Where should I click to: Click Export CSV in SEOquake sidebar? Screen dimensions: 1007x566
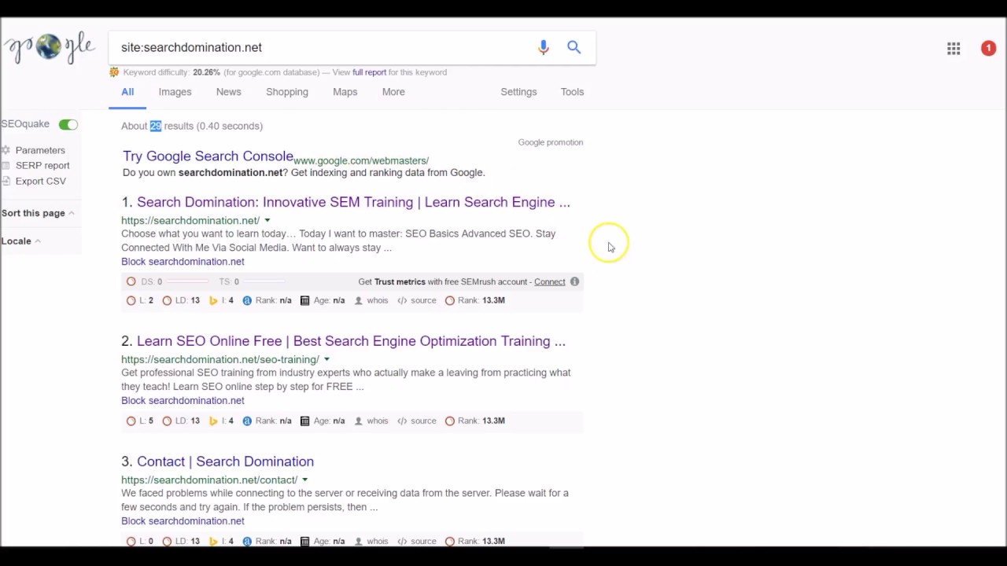[x=41, y=181]
